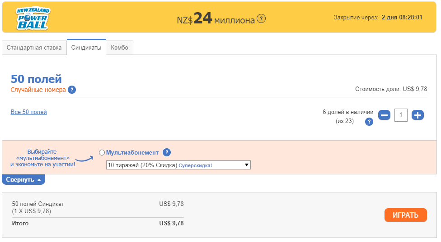Screen dimensions: 441x242
Task: Switch to Синдикаты tab
Action: (x=86, y=47)
